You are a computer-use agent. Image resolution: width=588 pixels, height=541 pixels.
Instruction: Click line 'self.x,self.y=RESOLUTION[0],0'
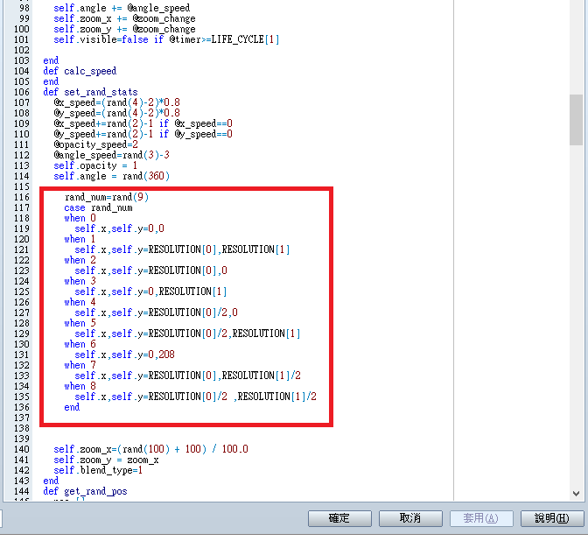coord(150,270)
